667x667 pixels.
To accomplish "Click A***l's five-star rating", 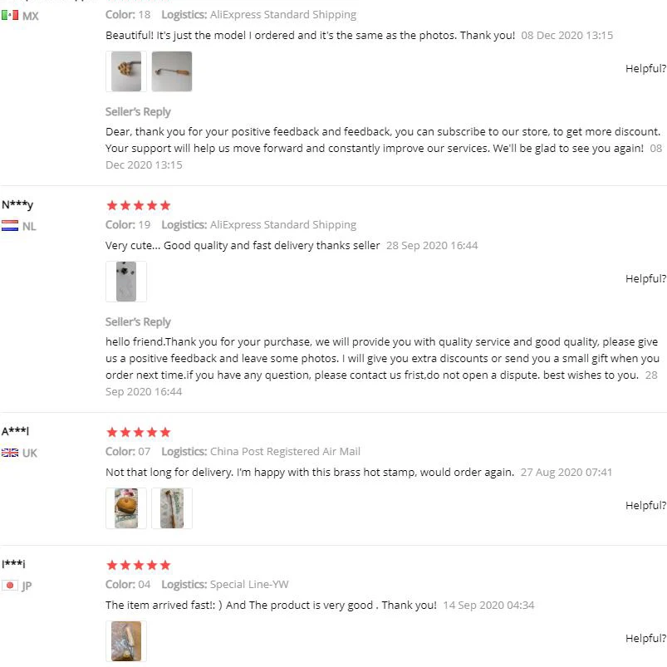I will point(138,432).
